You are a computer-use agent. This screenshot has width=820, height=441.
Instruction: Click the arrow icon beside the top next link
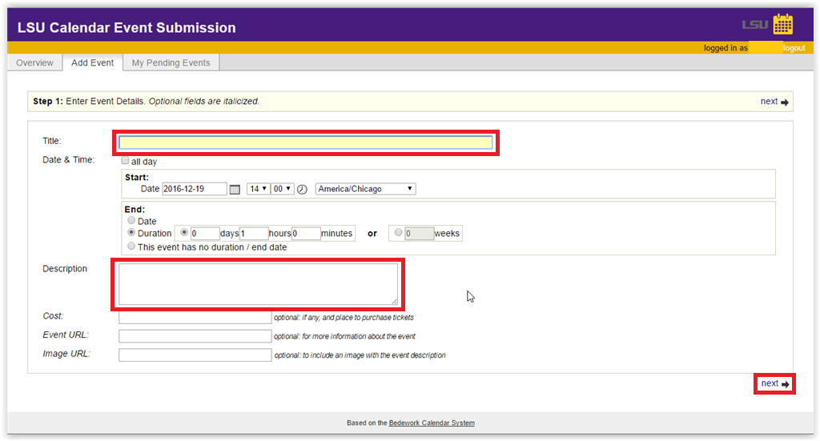click(785, 102)
